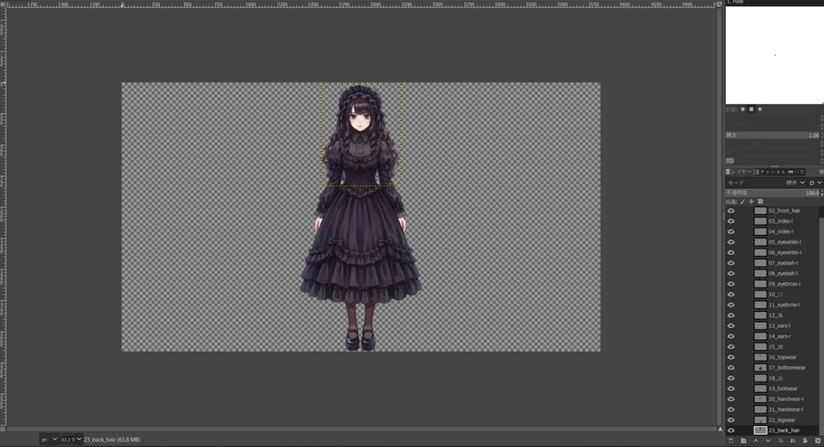Click the navigate image display icon

[720, 429]
